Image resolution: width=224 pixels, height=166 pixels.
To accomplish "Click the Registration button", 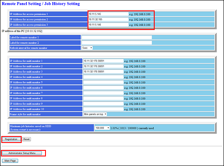I will pos(11,139).
